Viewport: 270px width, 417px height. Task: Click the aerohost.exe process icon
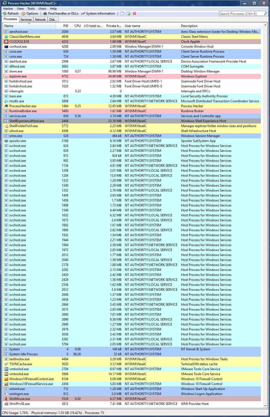pyautogui.click(x=6, y=32)
